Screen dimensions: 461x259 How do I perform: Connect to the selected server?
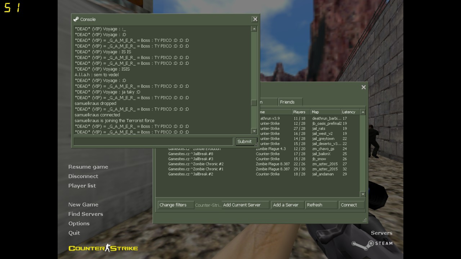click(352, 205)
